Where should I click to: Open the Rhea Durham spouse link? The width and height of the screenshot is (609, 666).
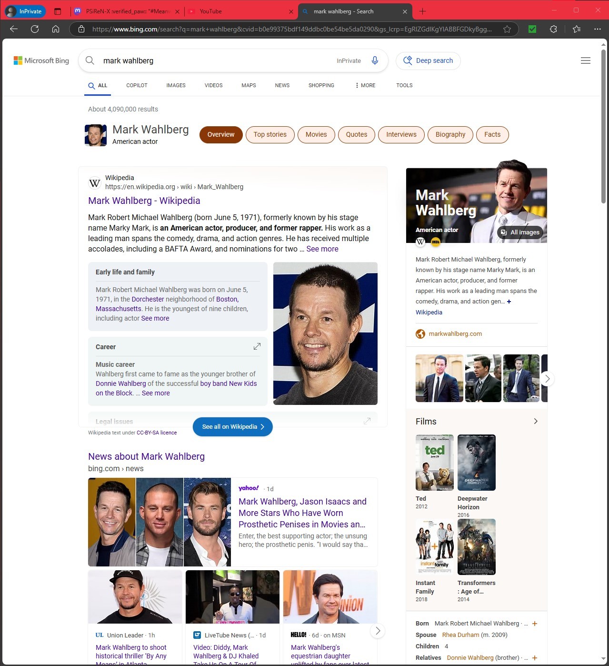(460, 635)
